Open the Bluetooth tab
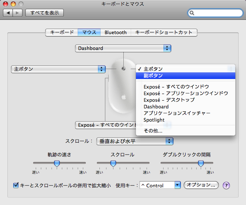The height and width of the screenshot is (205, 246). coord(116,32)
